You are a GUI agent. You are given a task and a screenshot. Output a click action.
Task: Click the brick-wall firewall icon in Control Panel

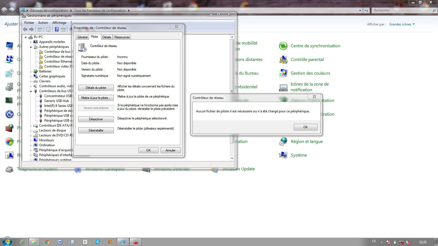tap(10, 128)
